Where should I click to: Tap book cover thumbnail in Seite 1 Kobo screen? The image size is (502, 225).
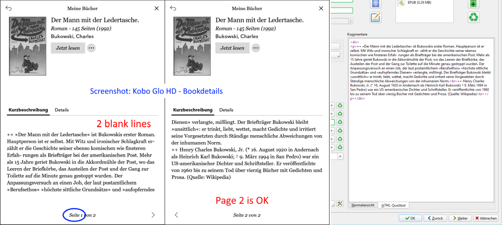(x=27, y=46)
